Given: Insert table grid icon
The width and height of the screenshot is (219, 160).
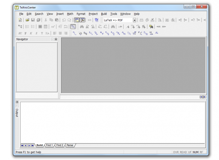Looking at the screenshot, I should click(x=46, y=27).
